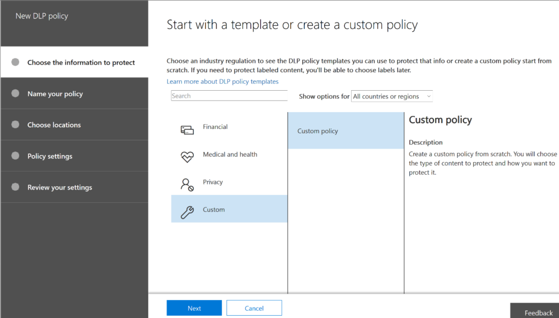Click the step circle beside Choose locations
This screenshot has width=559, height=318.
pos(15,125)
